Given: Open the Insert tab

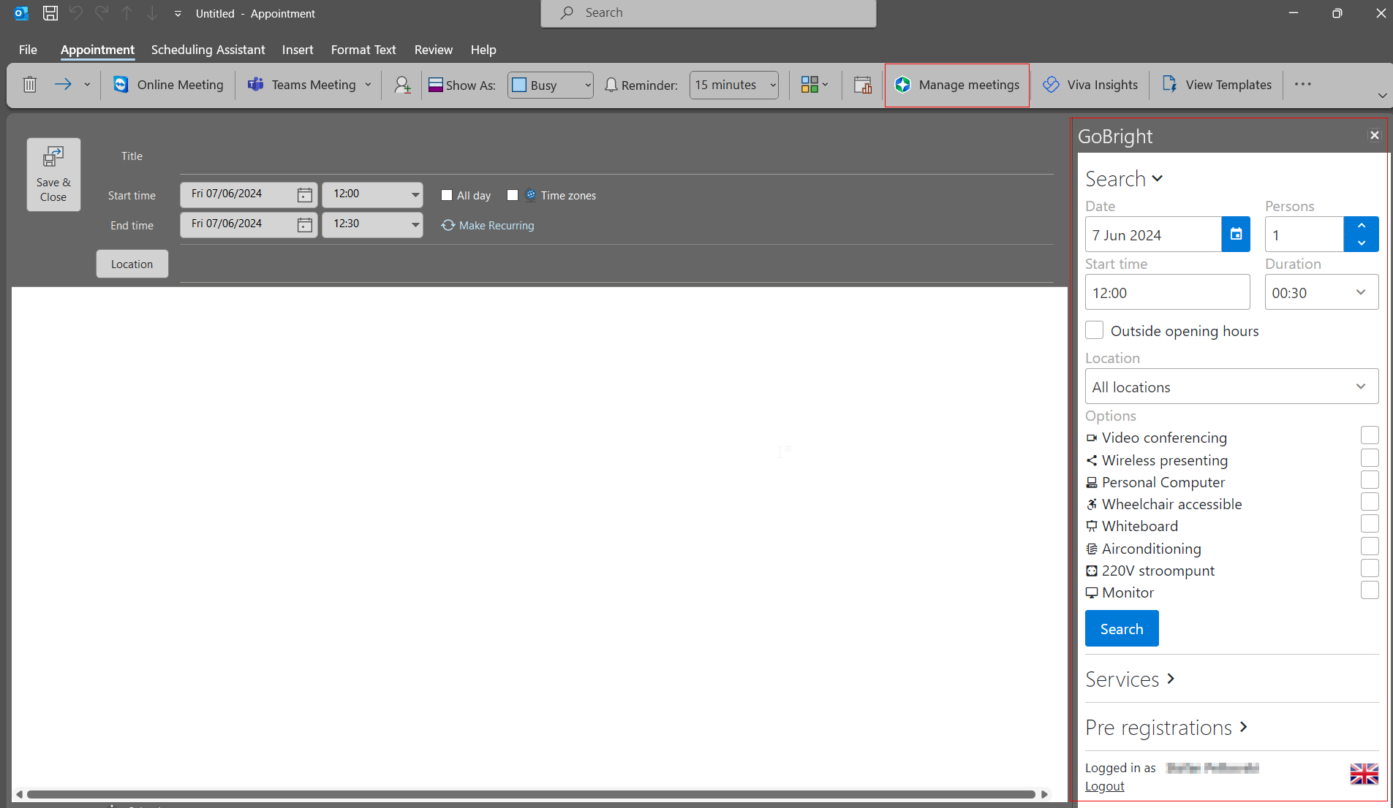Looking at the screenshot, I should (x=298, y=50).
